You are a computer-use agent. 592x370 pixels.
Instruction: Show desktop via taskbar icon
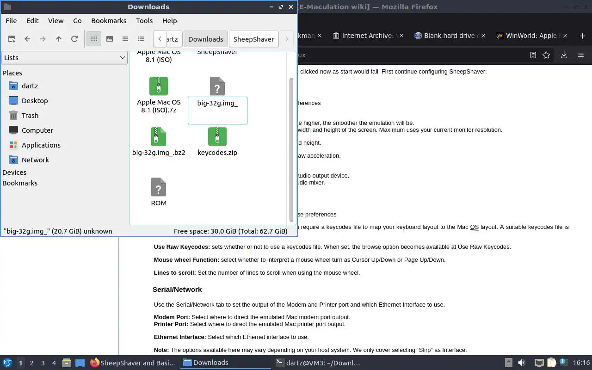pyautogui.click(x=80, y=363)
